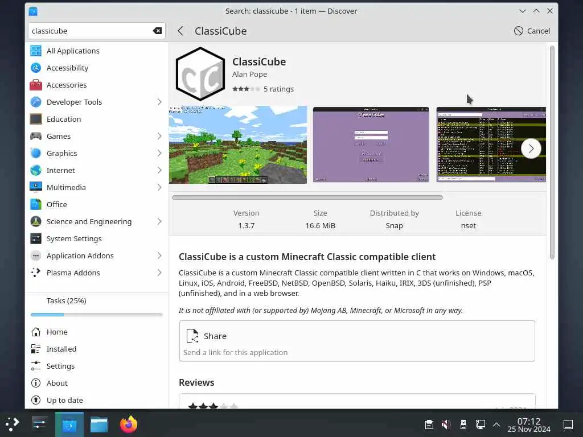Click the Reviews heading
Image resolution: width=583 pixels, height=437 pixels.
(x=196, y=383)
